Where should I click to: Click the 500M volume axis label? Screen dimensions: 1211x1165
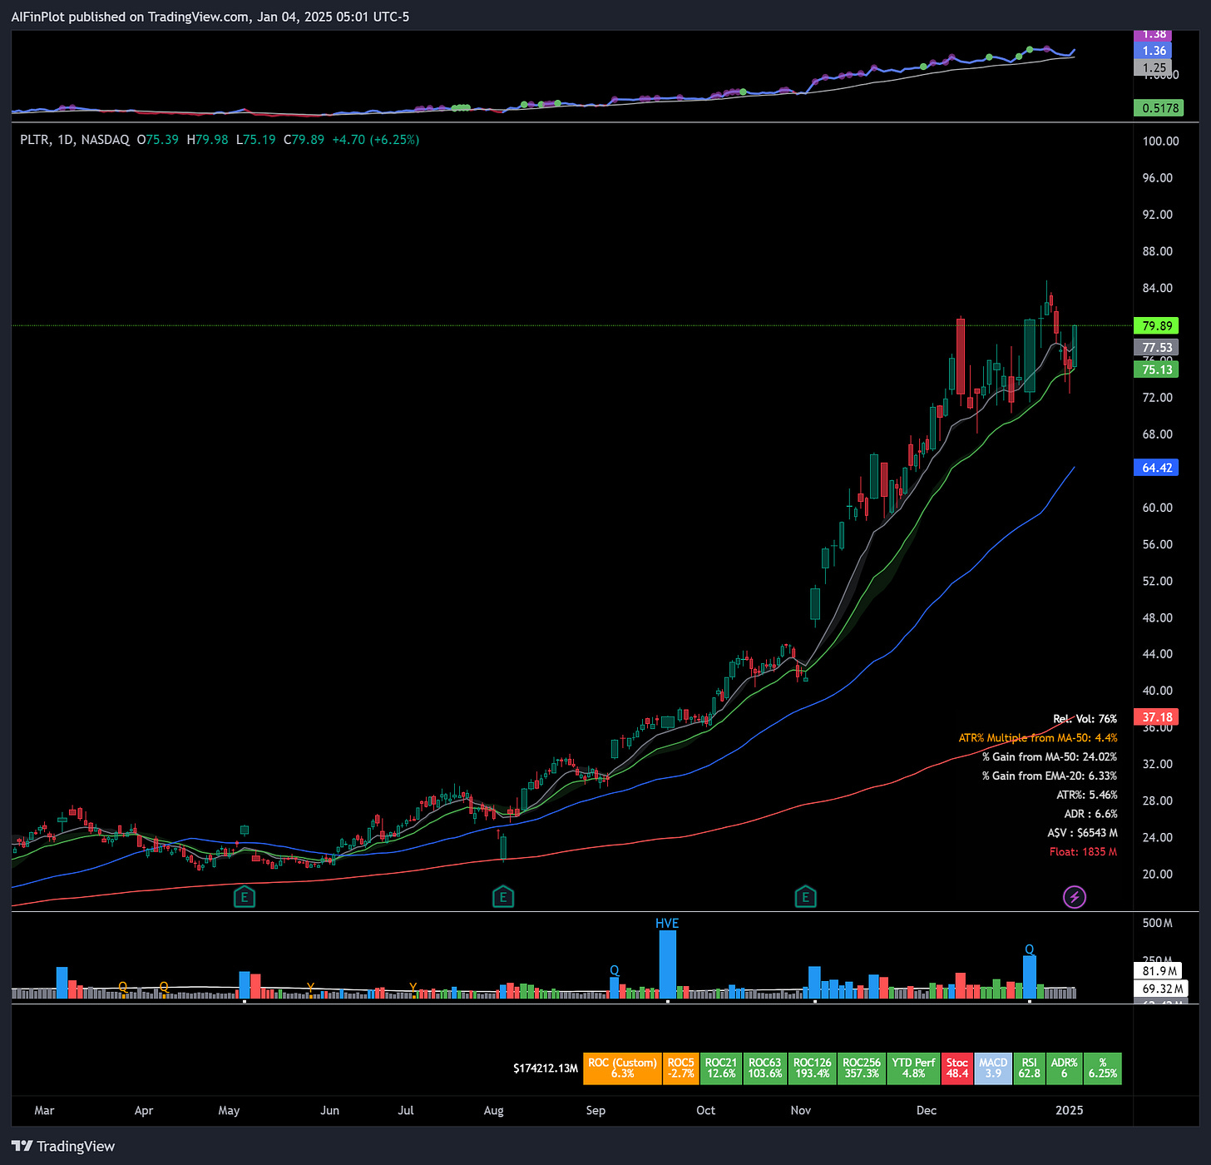1157,924
